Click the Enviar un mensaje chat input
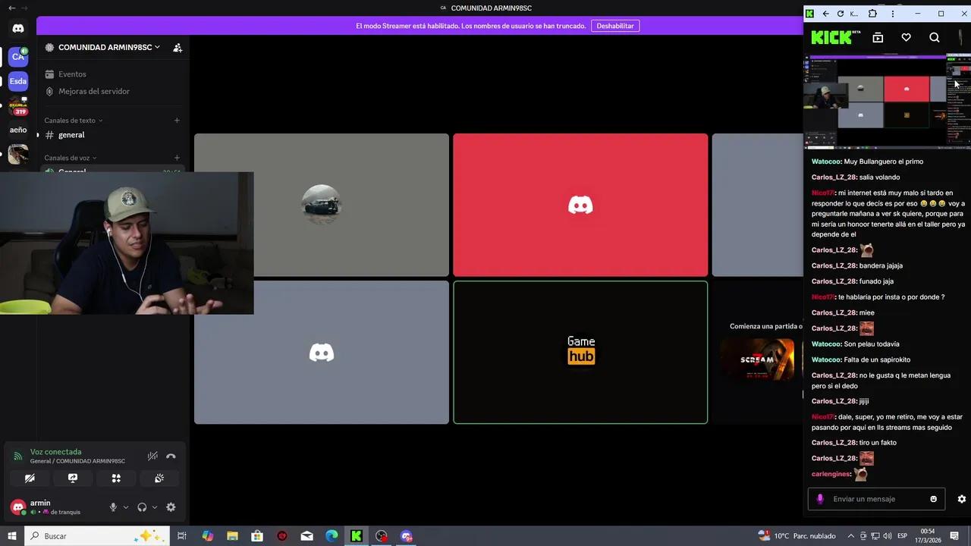 [872, 499]
